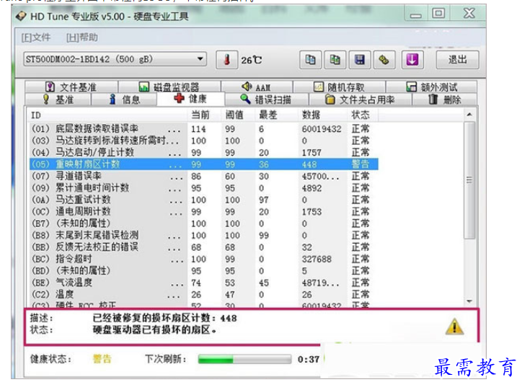
Task: Click the yellow warning triangle icon
Action: pyautogui.click(x=454, y=326)
